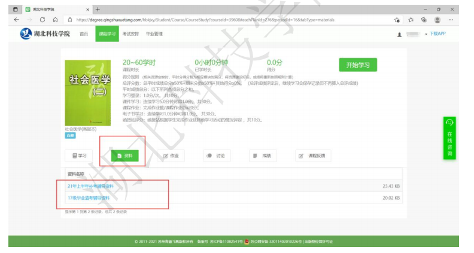474x253 pixels.
Task: Open browser settings ellipsis menu
Action: [451, 20]
